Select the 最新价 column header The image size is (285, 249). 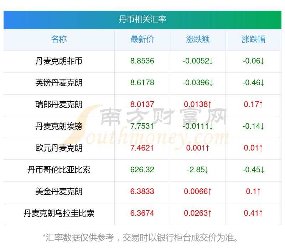click(142, 39)
